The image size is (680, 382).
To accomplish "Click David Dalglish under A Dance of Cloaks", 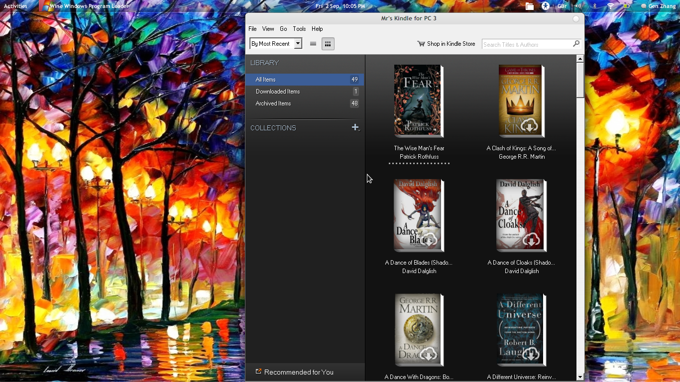I will coord(522,271).
